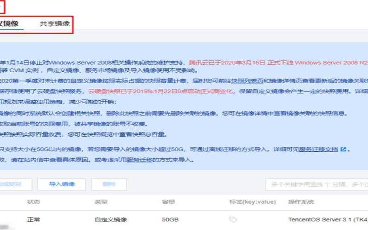Image resolution: width=368 pixels, height=230 pixels.
Task: Click the red 云硬盘快照 commercialization notice text
Action: 161,91
